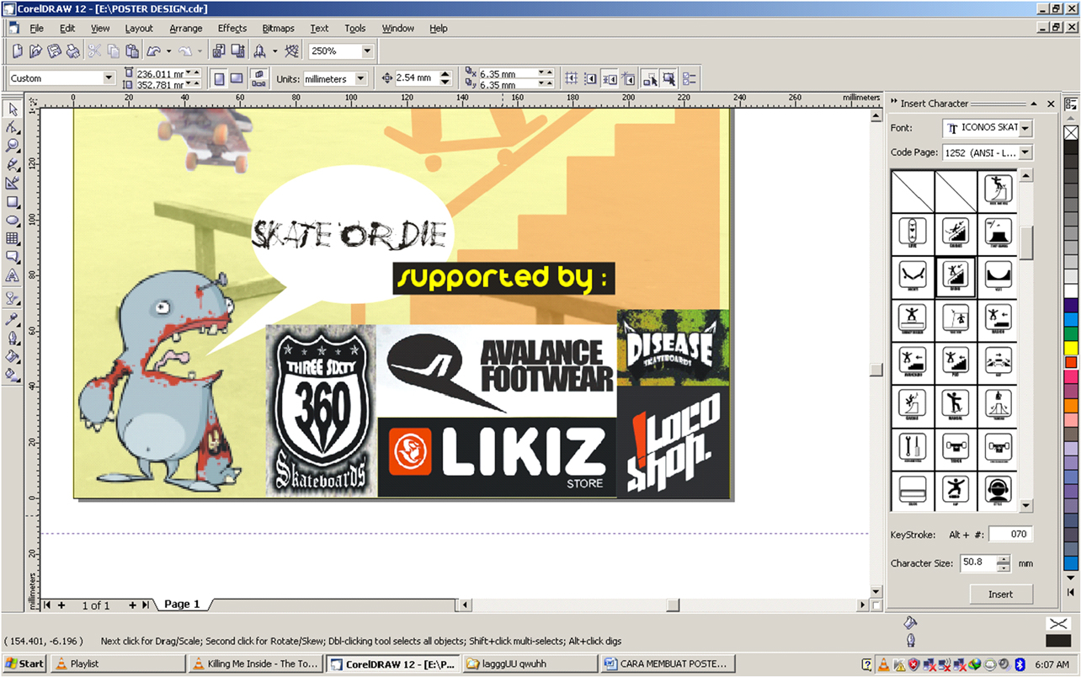1081x677 pixels.
Task: Click Killing Me Inside taskbar item
Action: coord(254,664)
